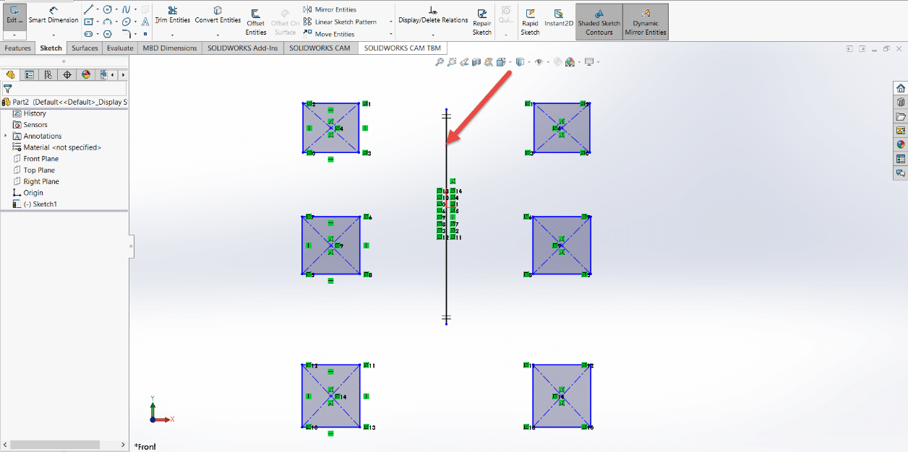
Task: Expand the Annotations tree node
Action: (6, 136)
